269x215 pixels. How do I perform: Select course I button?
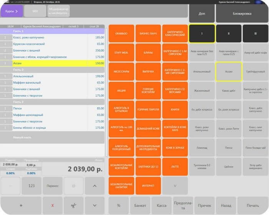(x=202, y=33)
